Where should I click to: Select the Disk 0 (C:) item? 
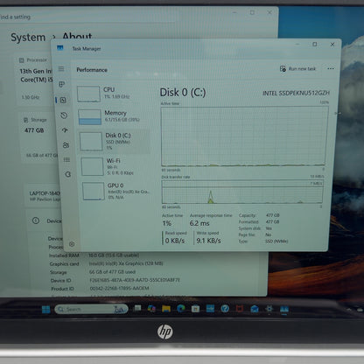point(115,142)
